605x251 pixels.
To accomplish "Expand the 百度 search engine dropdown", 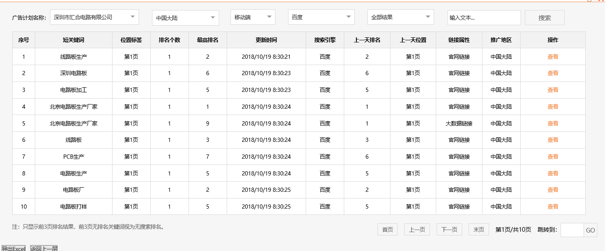I will [321, 17].
